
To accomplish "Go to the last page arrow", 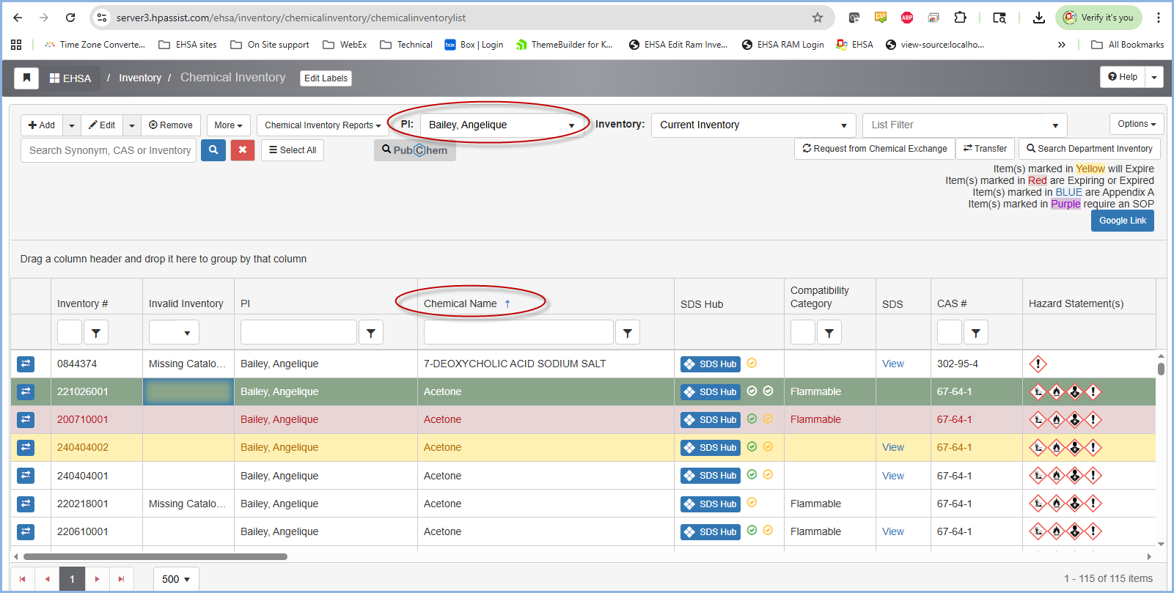I will [121, 579].
